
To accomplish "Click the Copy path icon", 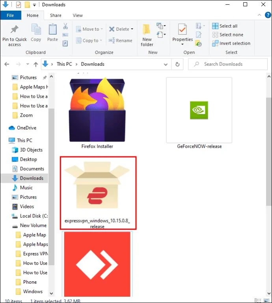I will [65, 35].
